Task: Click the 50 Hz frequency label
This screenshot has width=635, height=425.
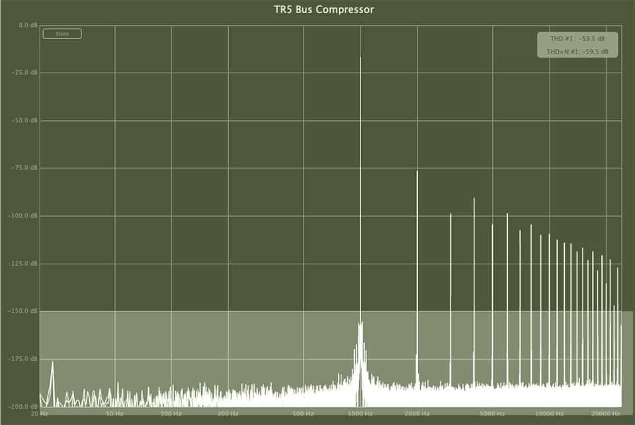Action: 115,413
